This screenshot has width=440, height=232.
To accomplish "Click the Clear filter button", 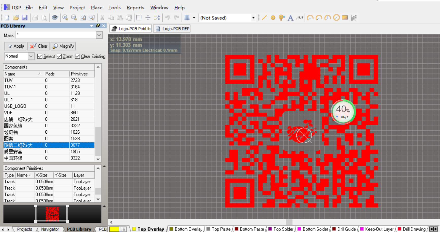I will click(39, 46).
